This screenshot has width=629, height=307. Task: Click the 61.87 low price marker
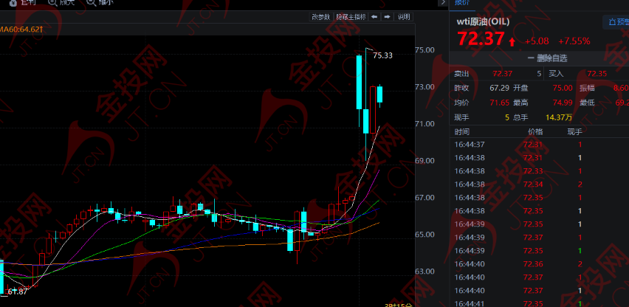click(18, 292)
